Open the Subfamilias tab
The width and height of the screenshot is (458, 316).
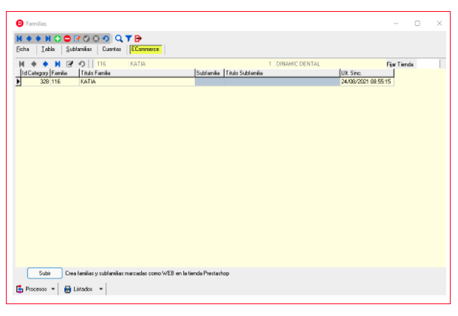[79, 49]
